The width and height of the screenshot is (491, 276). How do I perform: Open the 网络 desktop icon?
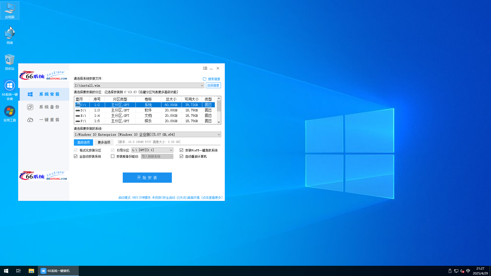[10, 36]
